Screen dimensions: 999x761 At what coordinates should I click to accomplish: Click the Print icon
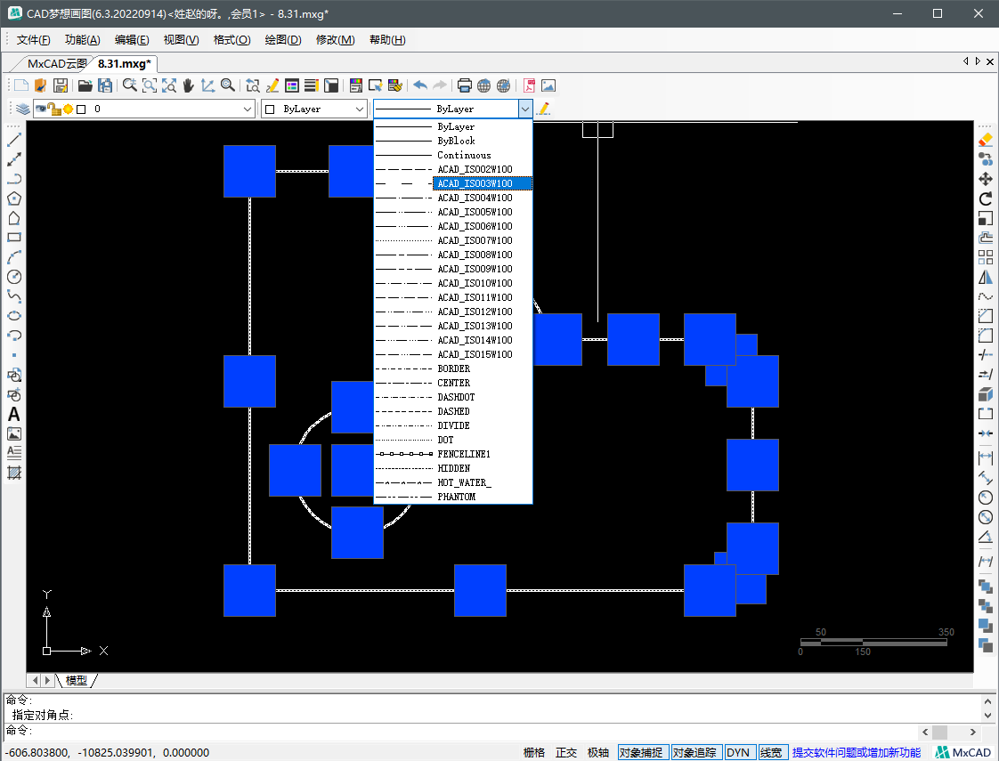(465, 85)
